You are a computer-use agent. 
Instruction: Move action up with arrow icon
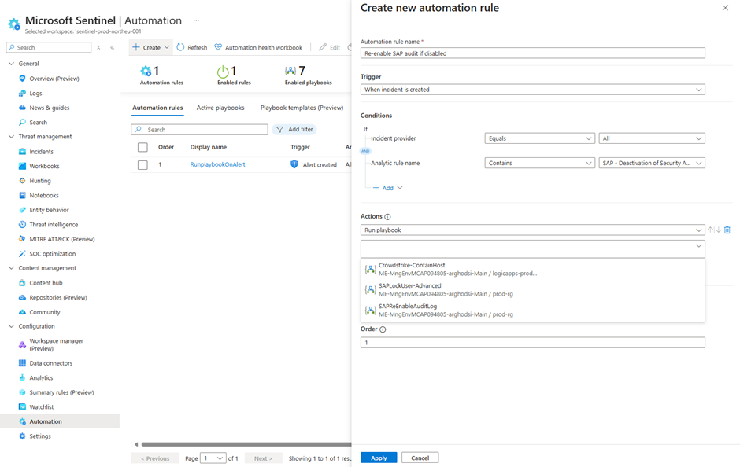point(710,230)
